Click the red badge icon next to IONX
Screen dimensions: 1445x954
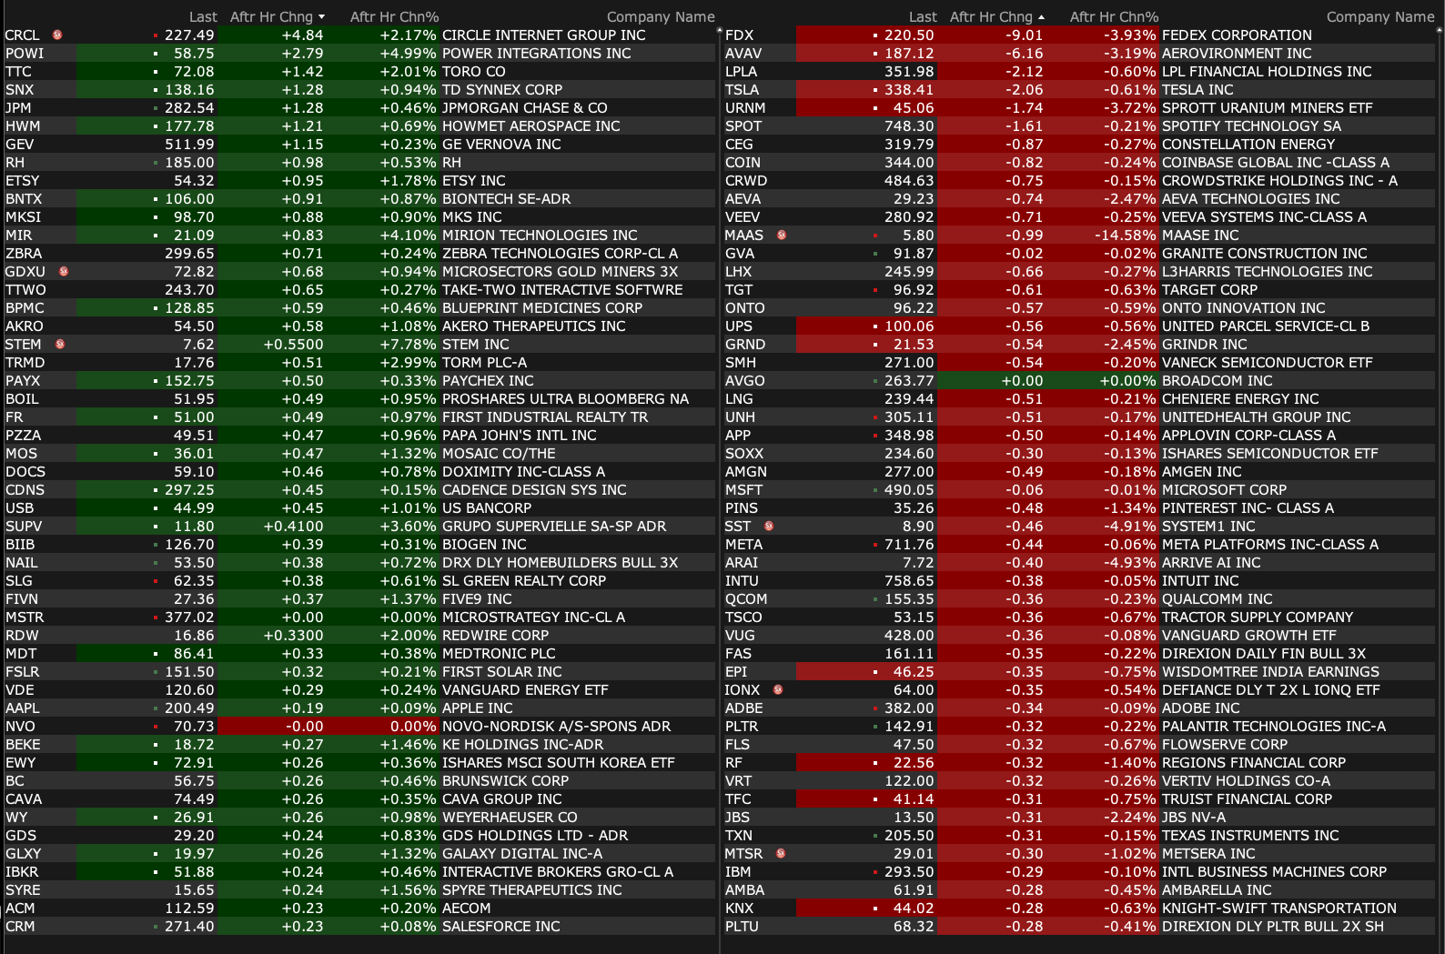[778, 690]
